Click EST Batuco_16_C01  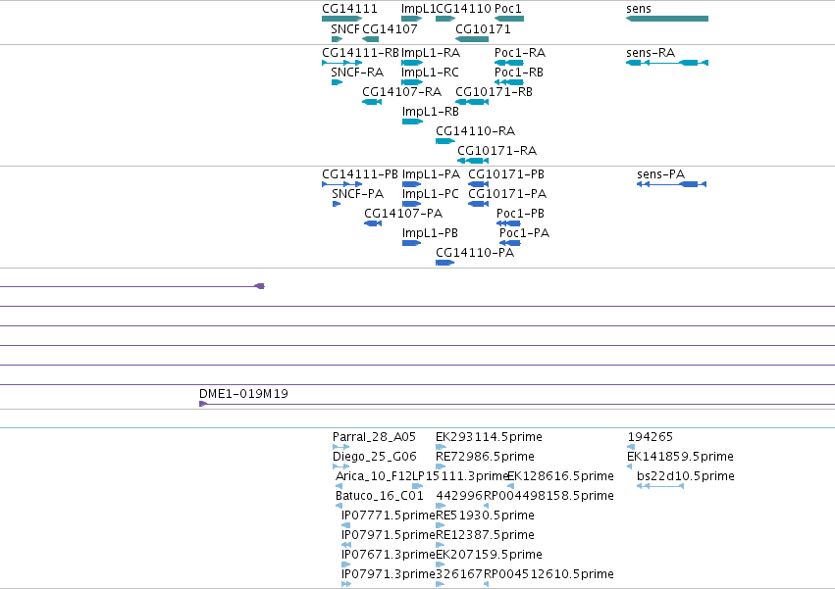pyautogui.click(x=339, y=507)
